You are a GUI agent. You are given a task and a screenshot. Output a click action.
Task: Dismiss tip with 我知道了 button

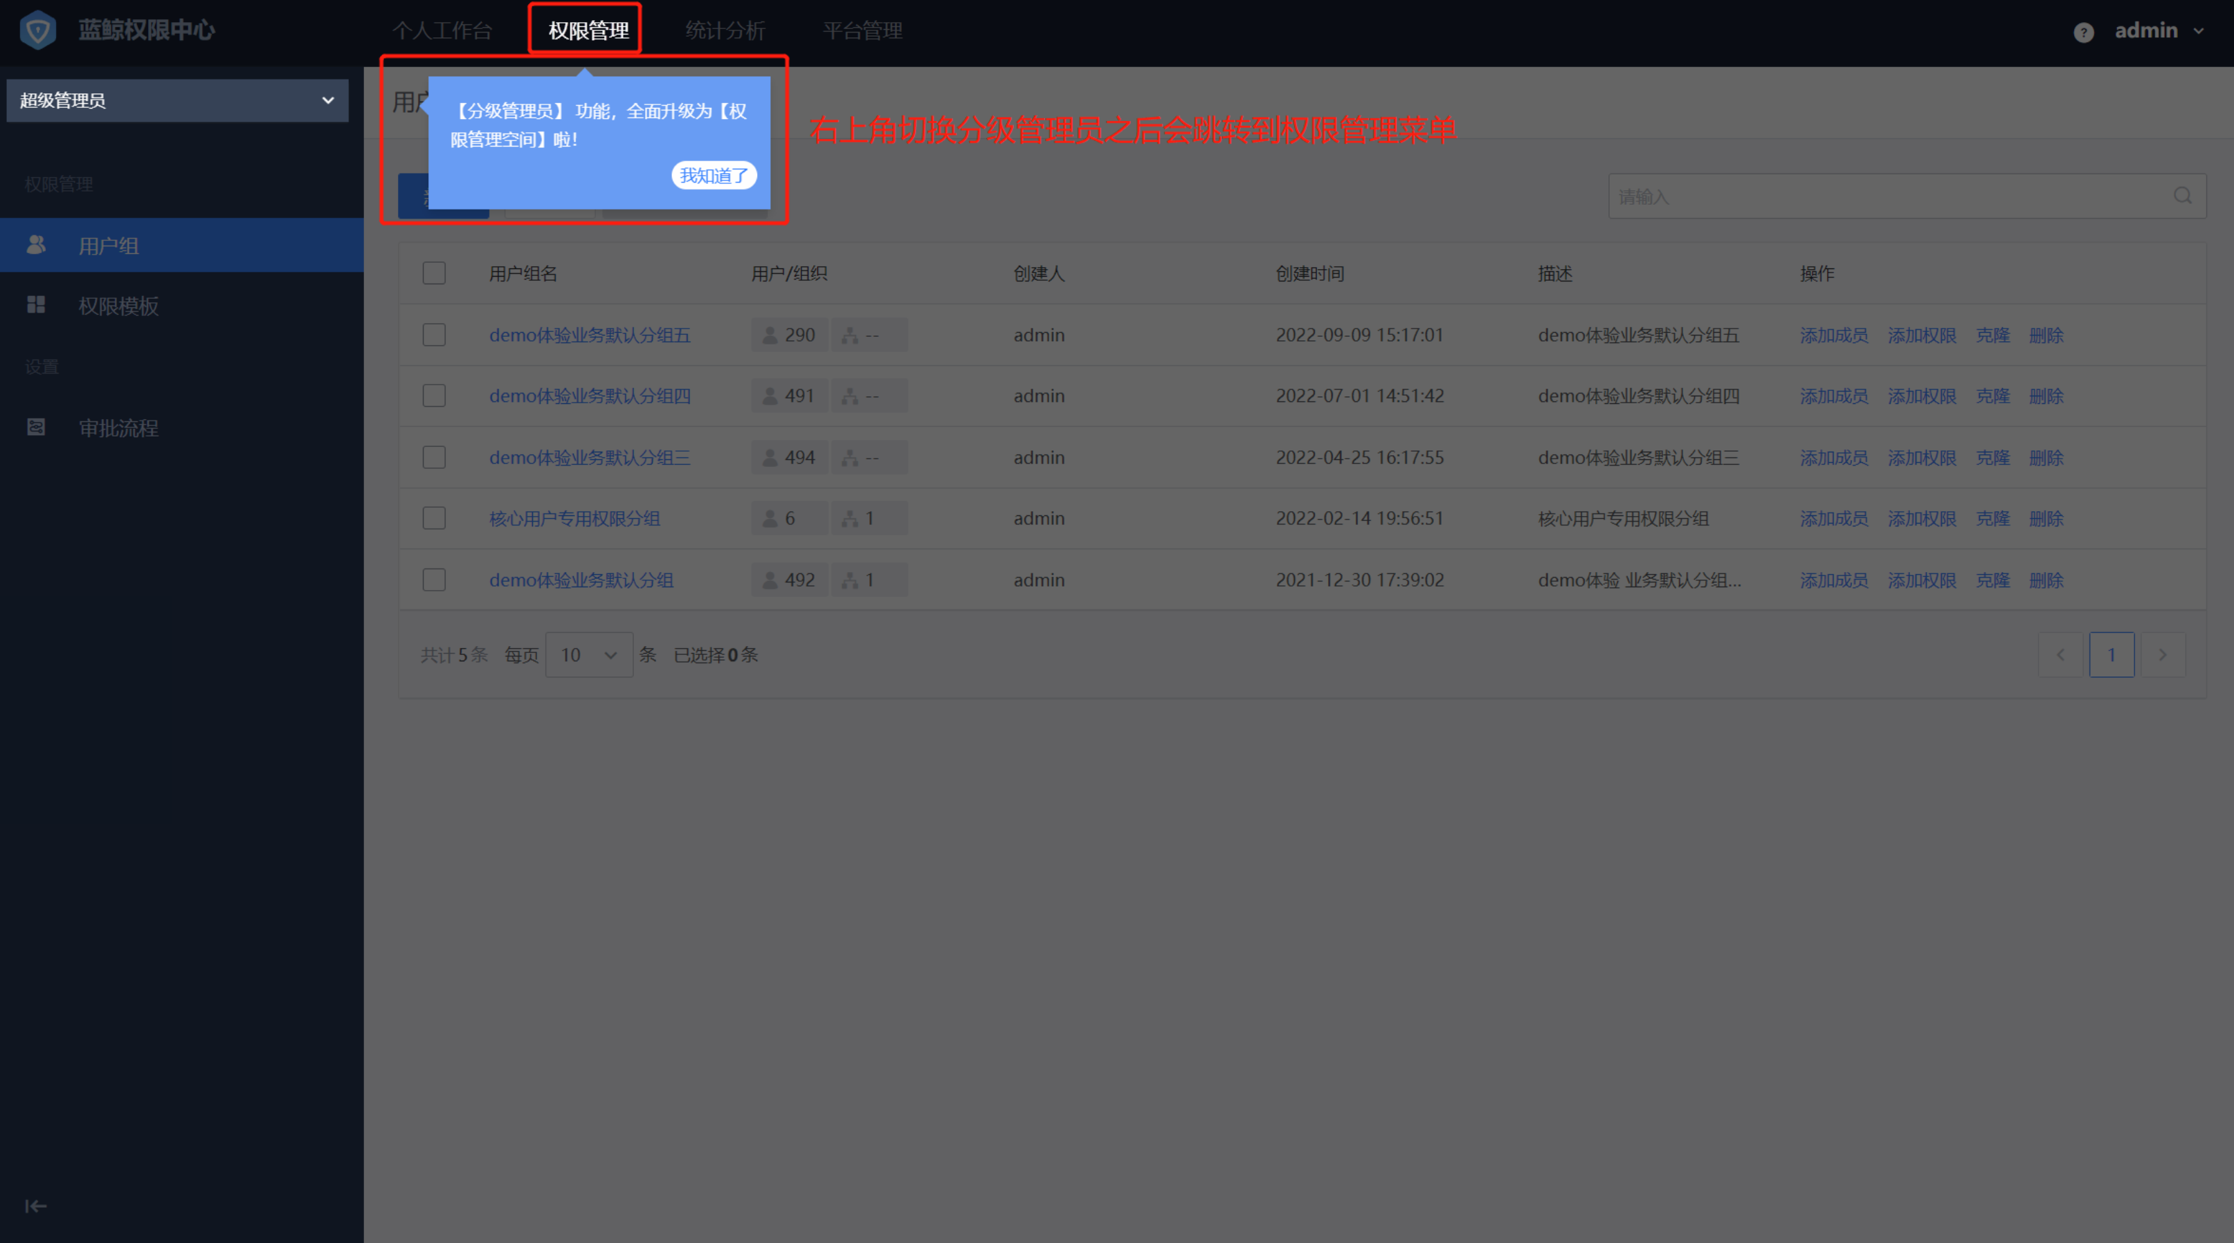point(714,175)
